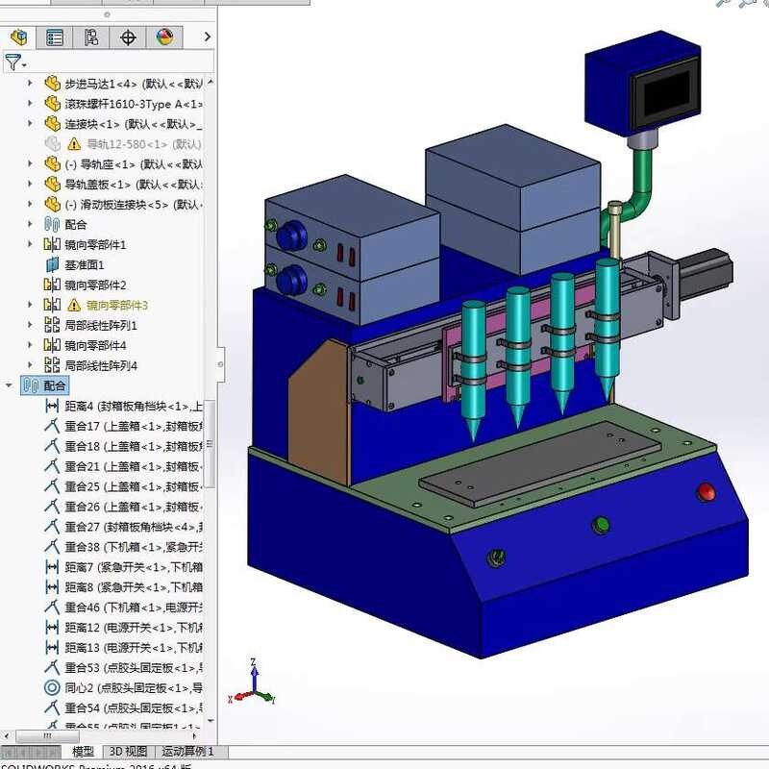The width and height of the screenshot is (769, 769).
Task: Switch to the PropertyManager tab icon
Action: pyautogui.click(x=55, y=37)
